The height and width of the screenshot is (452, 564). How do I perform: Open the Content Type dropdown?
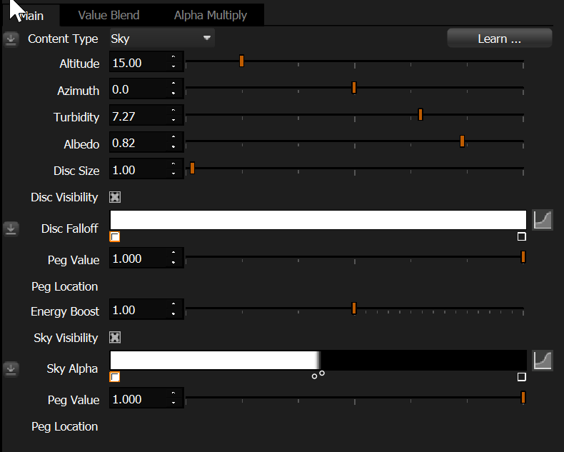pos(161,39)
